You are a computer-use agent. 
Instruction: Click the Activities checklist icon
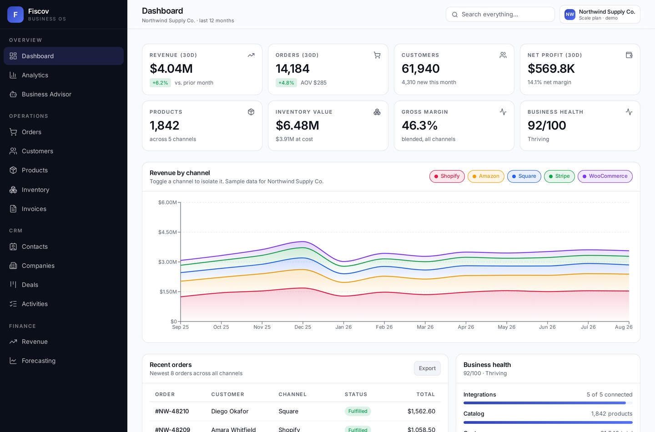pyautogui.click(x=13, y=304)
